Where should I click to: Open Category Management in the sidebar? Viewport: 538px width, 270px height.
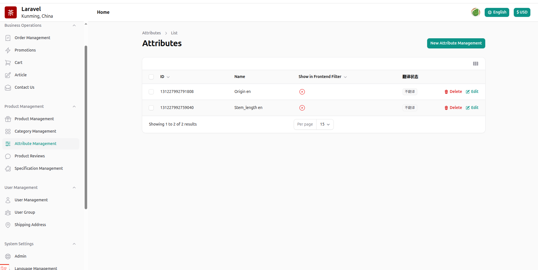[x=35, y=131]
